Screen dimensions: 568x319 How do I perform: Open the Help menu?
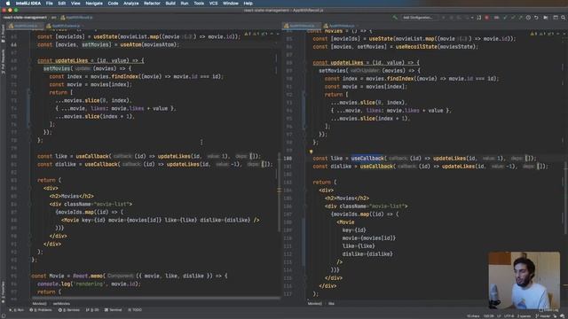[x=248, y=4]
